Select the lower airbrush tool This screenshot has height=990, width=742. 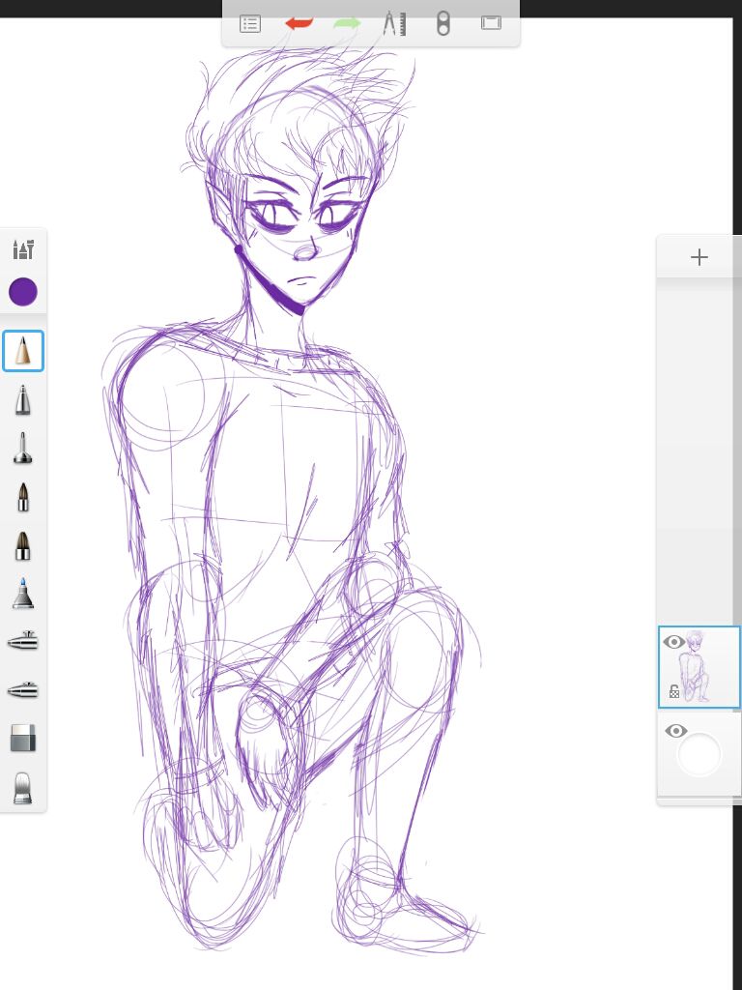(23, 690)
